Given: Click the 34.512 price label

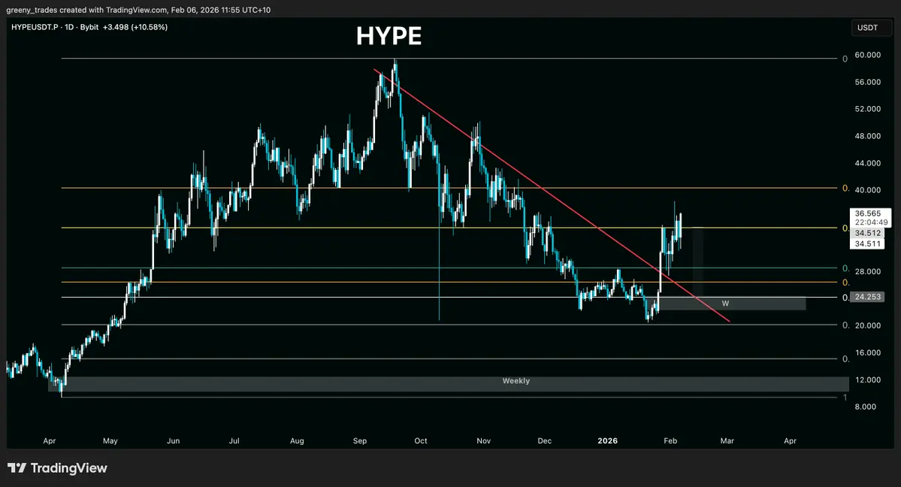Looking at the screenshot, I should [x=868, y=233].
